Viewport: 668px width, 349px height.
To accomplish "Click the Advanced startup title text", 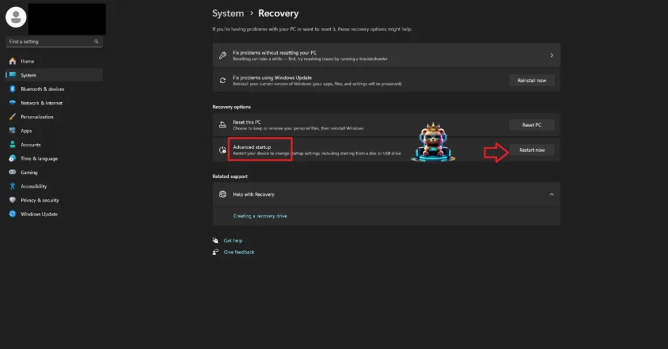I will coord(252,147).
